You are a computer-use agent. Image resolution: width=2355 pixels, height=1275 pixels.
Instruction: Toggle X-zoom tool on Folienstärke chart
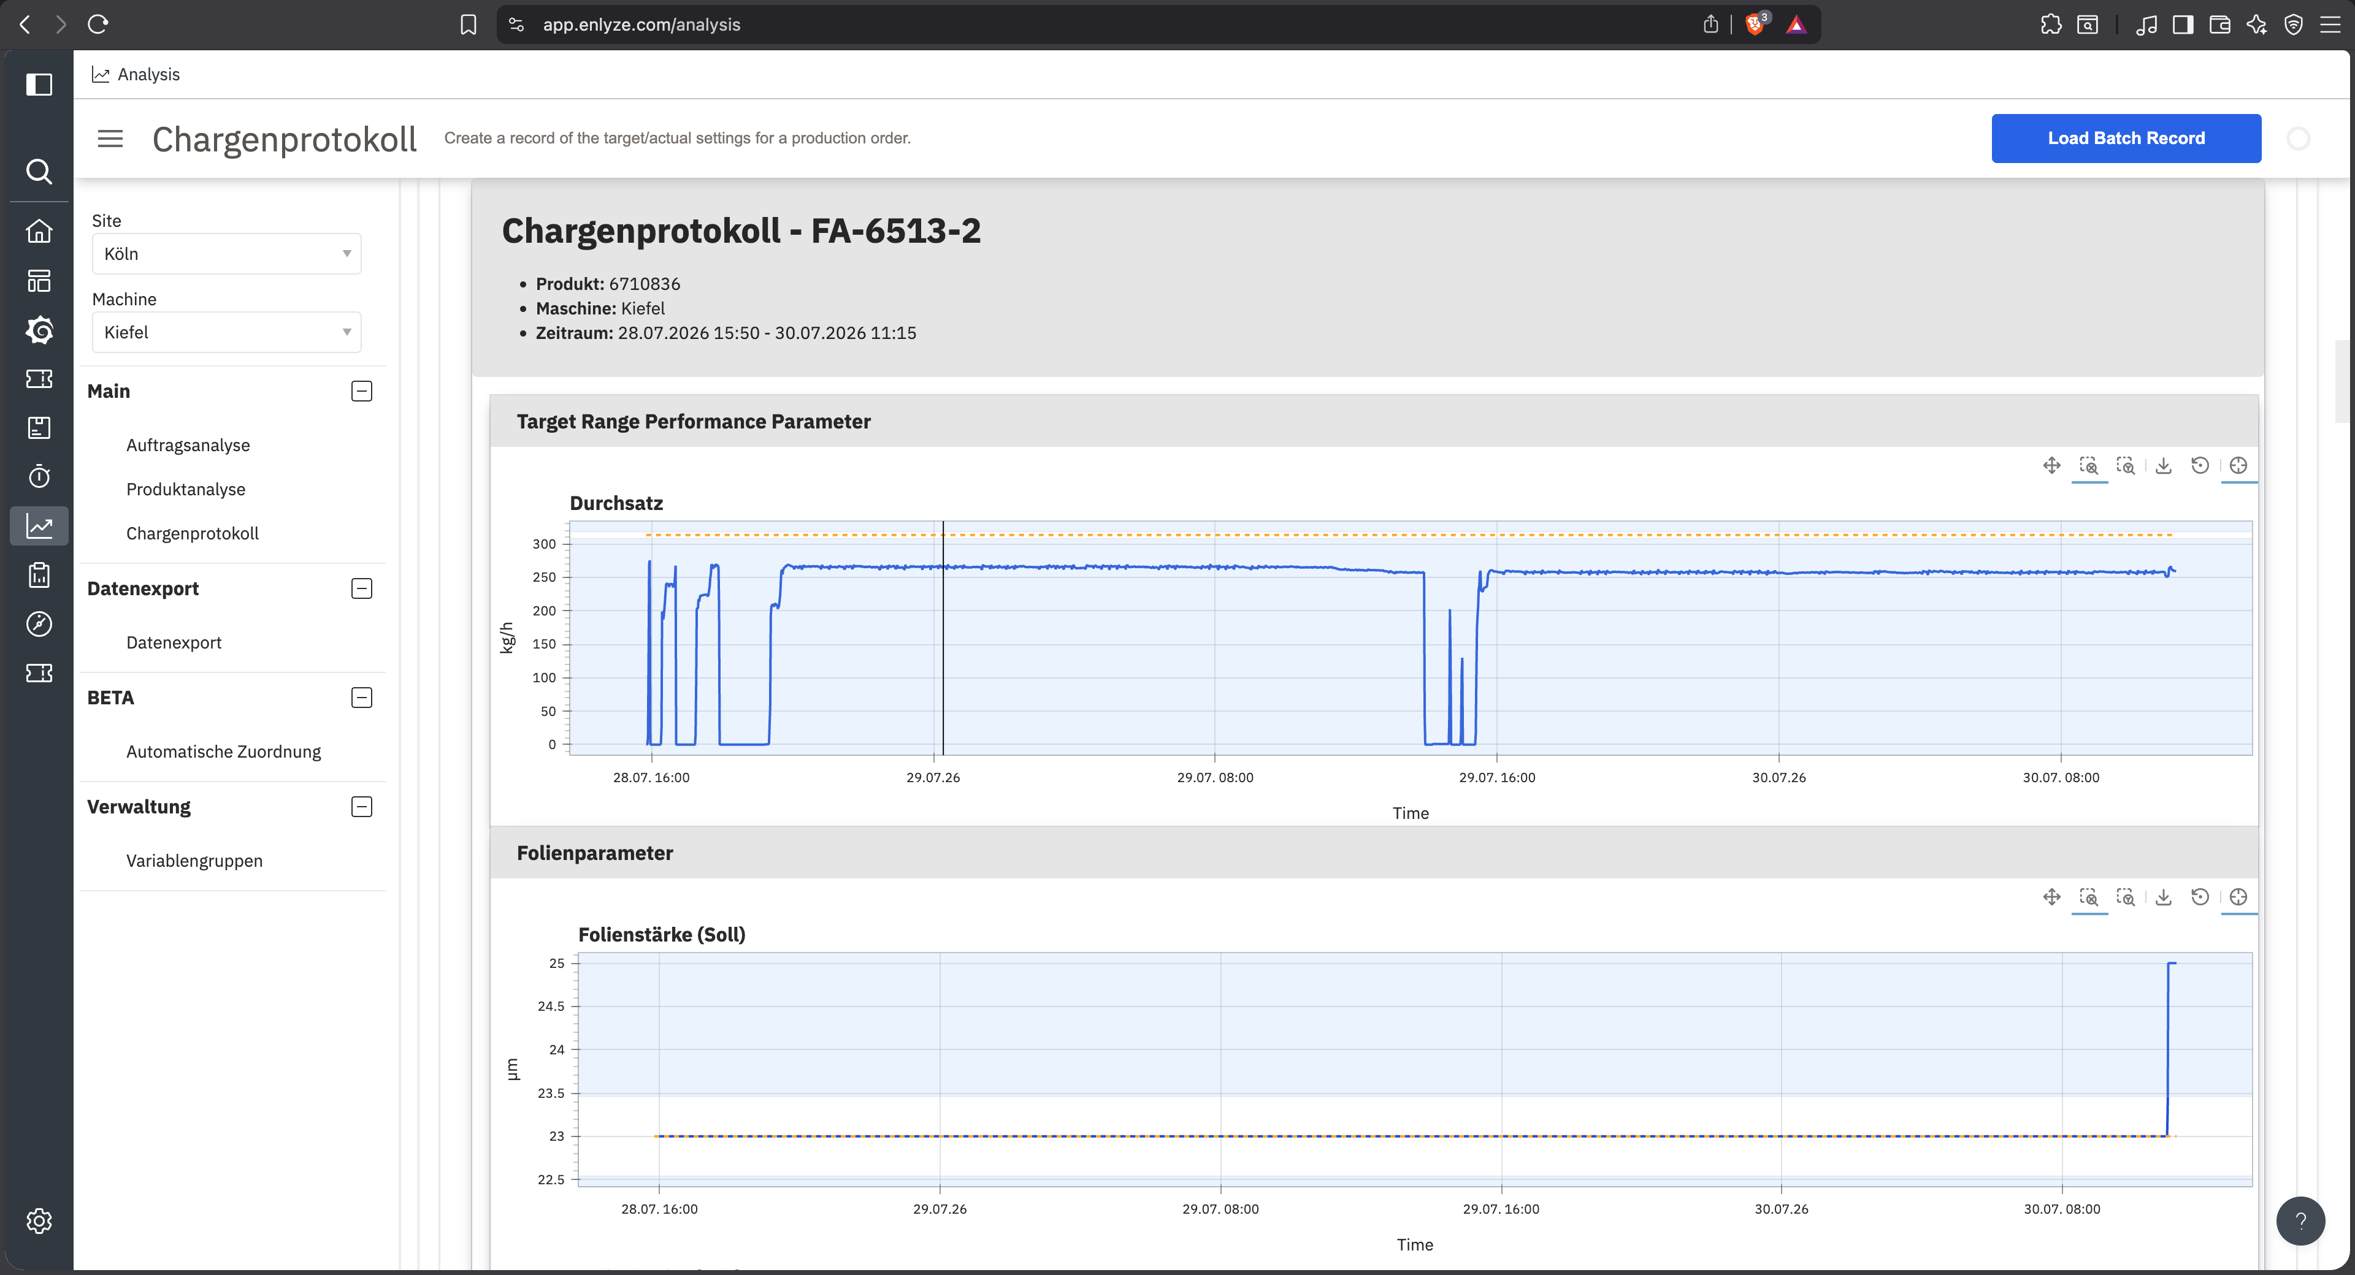click(x=2089, y=897)
